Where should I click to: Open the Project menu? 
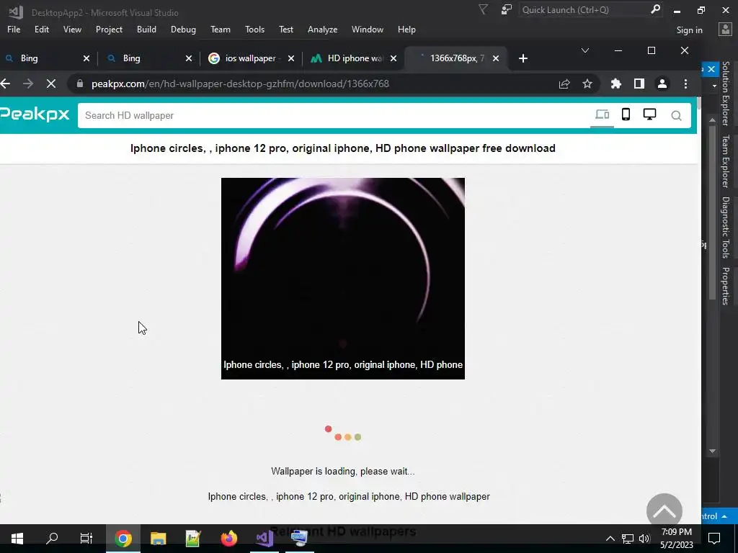coord(109,30)
